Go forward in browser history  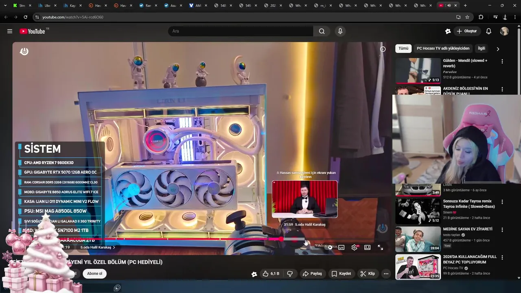[15, 17]
